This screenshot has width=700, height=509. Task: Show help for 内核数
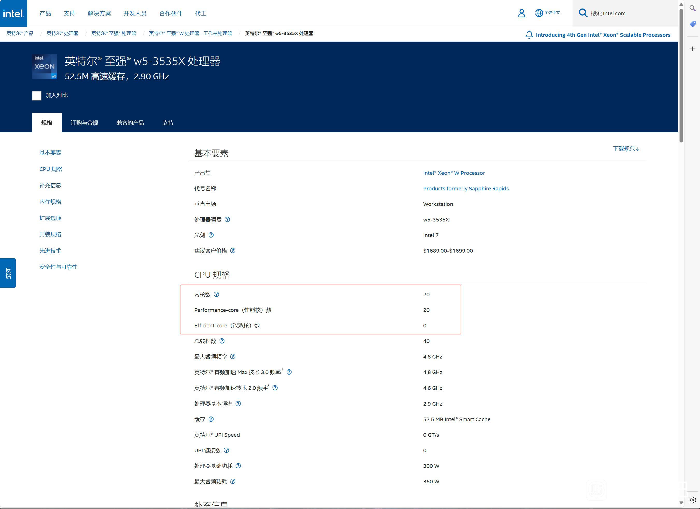point(217,294)
